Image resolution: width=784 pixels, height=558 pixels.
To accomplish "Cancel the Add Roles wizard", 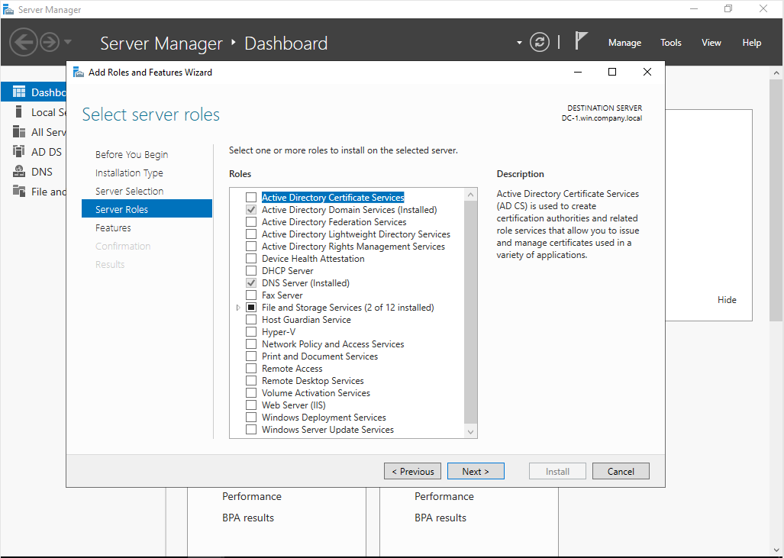I will tap(621, 471).
